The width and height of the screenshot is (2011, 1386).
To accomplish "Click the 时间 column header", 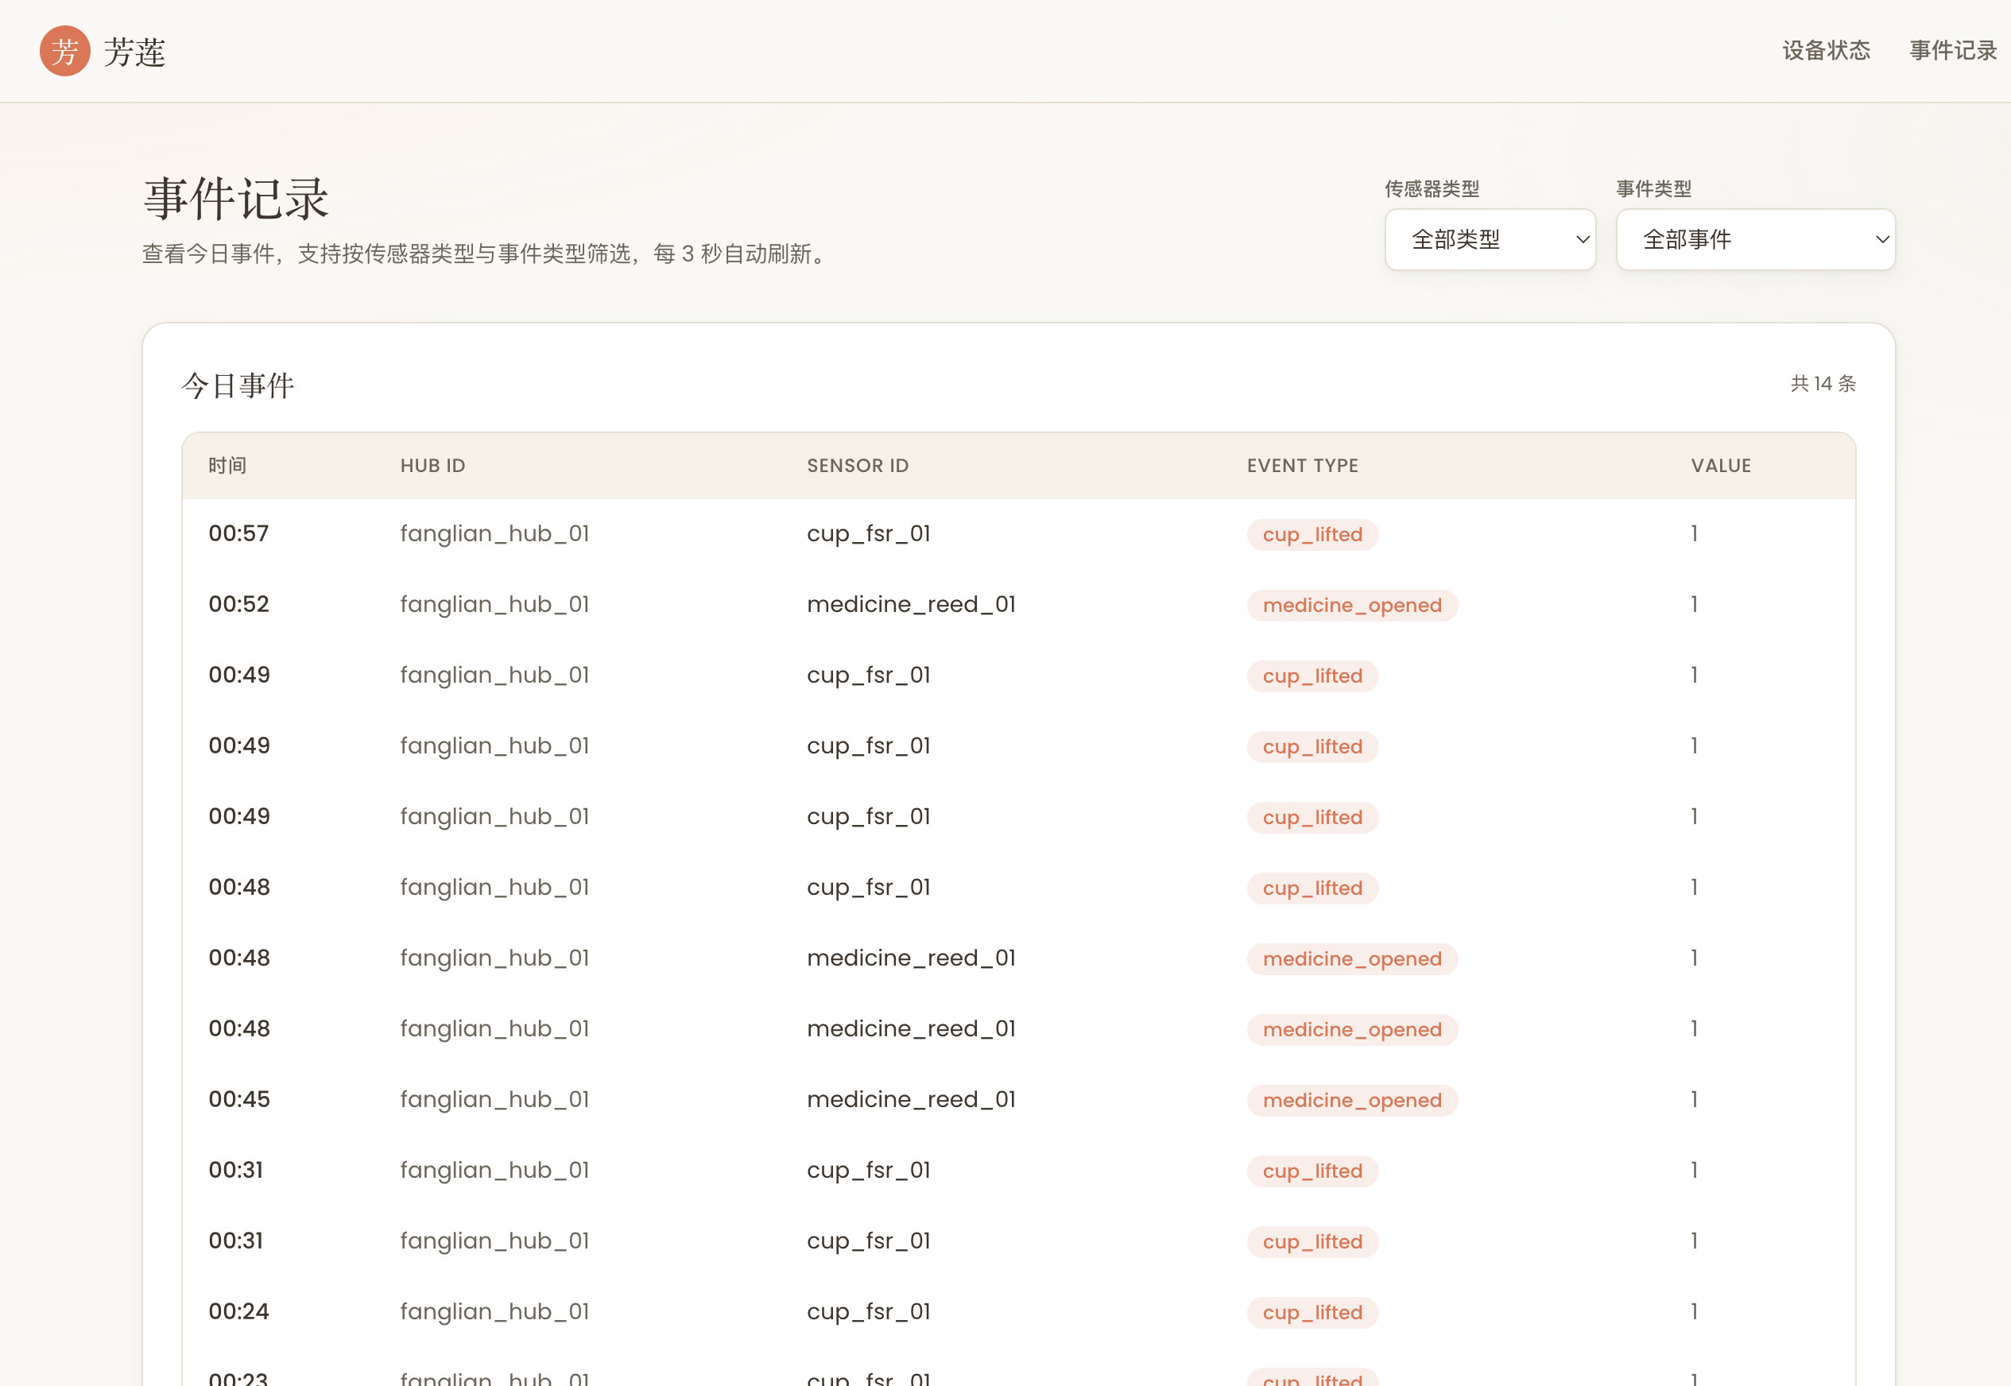I will click(x=227, y=466).
